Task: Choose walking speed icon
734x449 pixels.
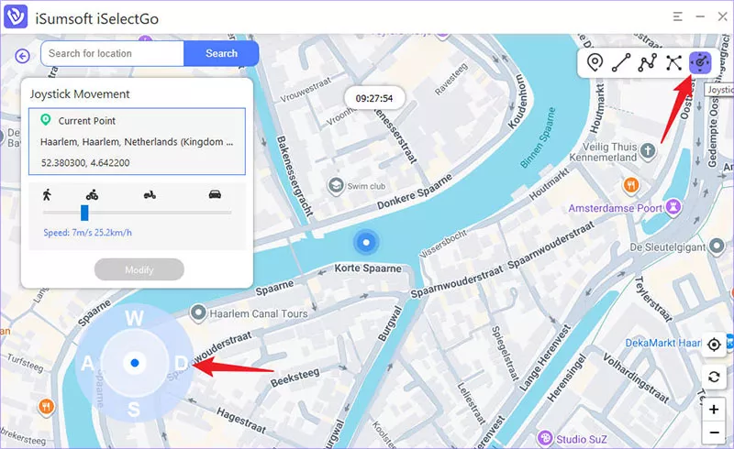Action: click(47, 194)
